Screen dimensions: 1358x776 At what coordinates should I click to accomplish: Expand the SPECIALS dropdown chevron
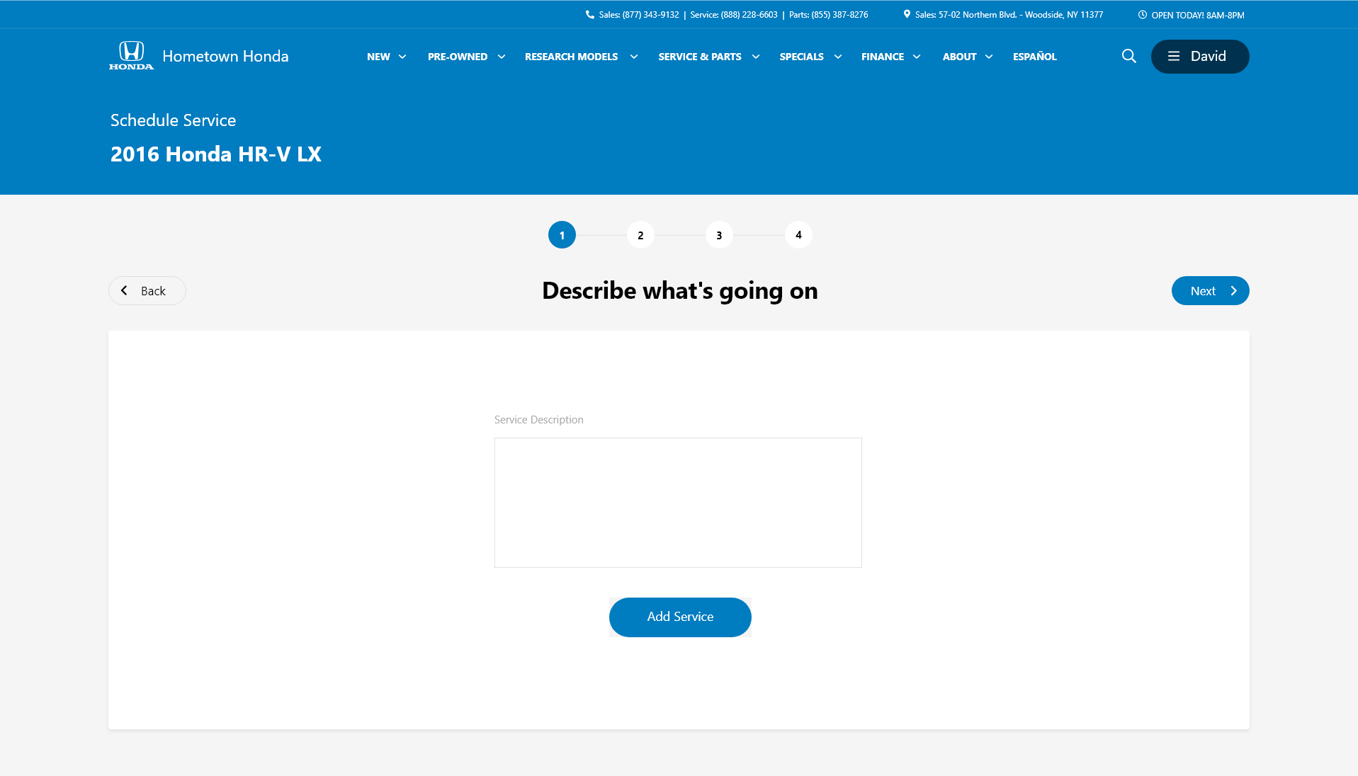[x=838, y=57]
